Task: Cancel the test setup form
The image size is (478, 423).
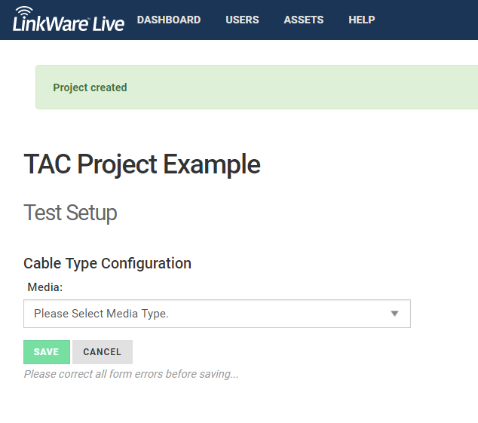Action: (103, 352)
